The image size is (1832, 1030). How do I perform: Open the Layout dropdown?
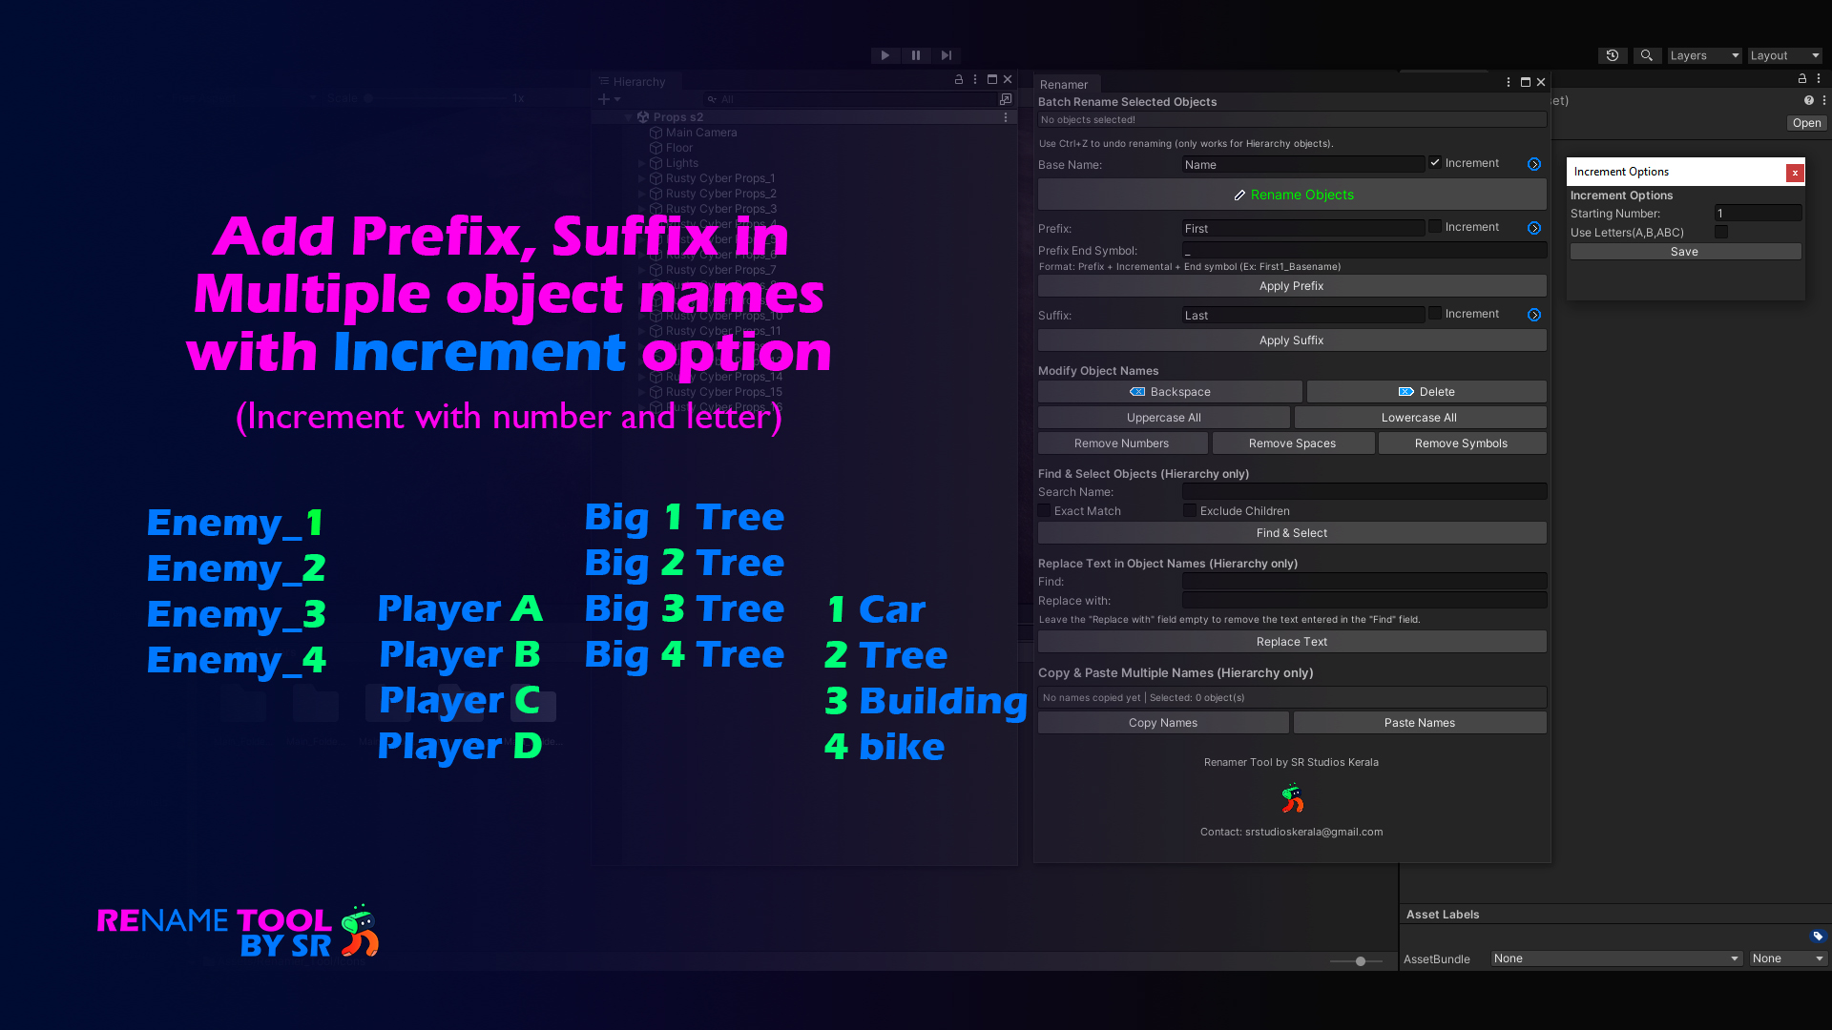point(1784,55)
